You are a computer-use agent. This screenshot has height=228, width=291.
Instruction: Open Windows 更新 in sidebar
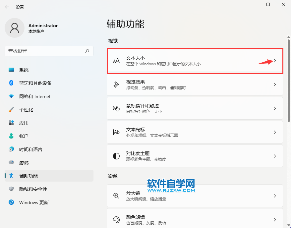[x=34, y=202]
